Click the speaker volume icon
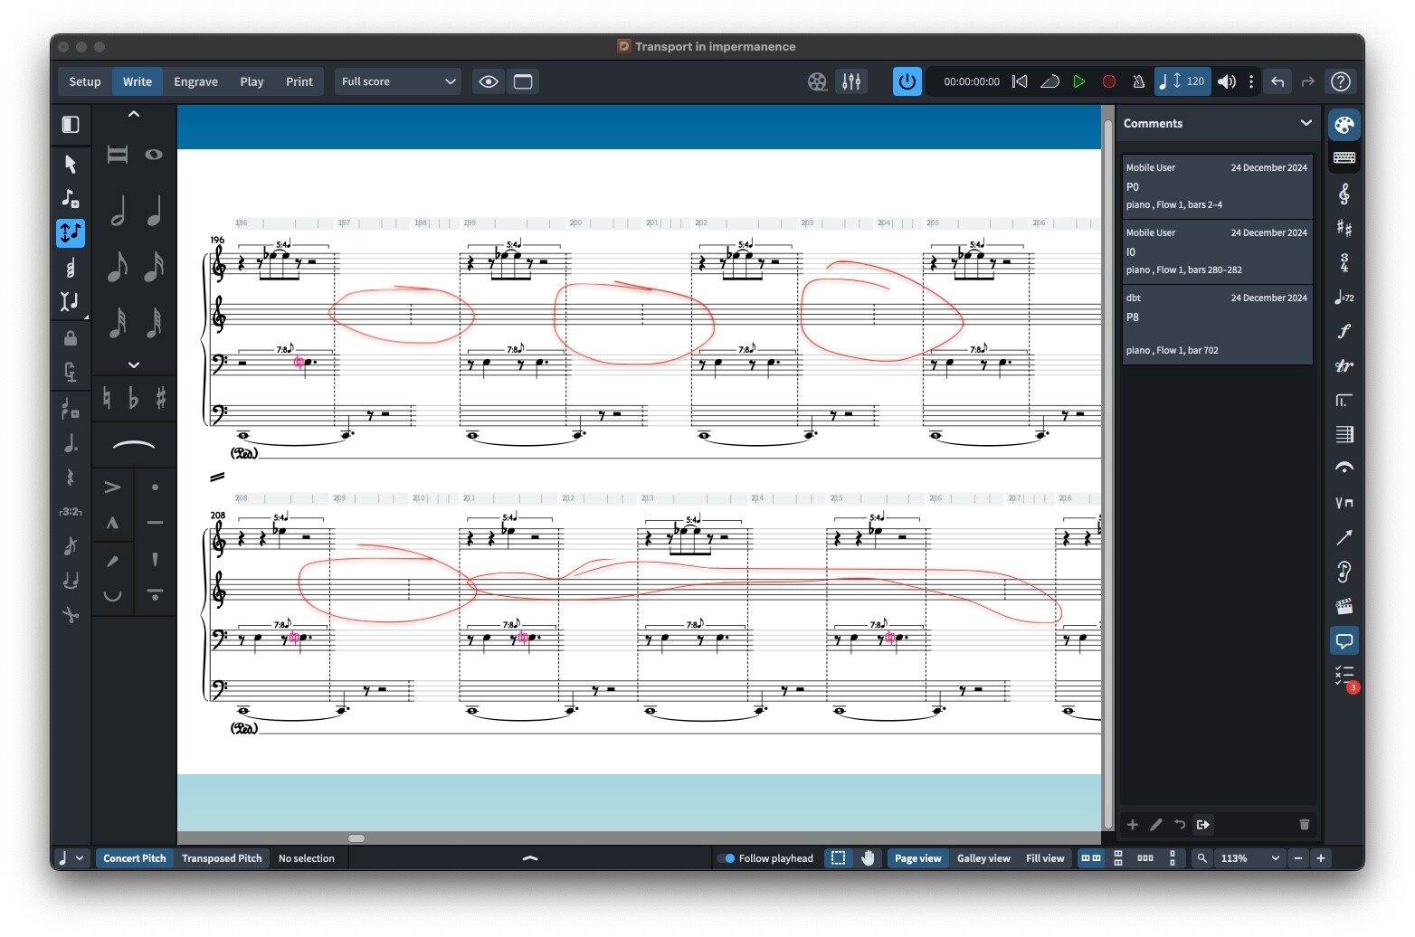Image resolution: width=1415 pixels, height=937 pixels. (x=1226, y=81)
